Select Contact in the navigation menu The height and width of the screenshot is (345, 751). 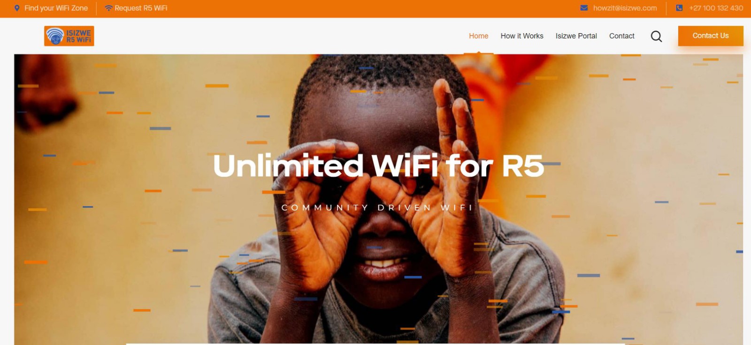click(x=621, y=36)
